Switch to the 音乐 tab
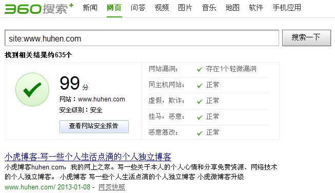The width and height of the screenshot is (335, 193). coord(209,8)
